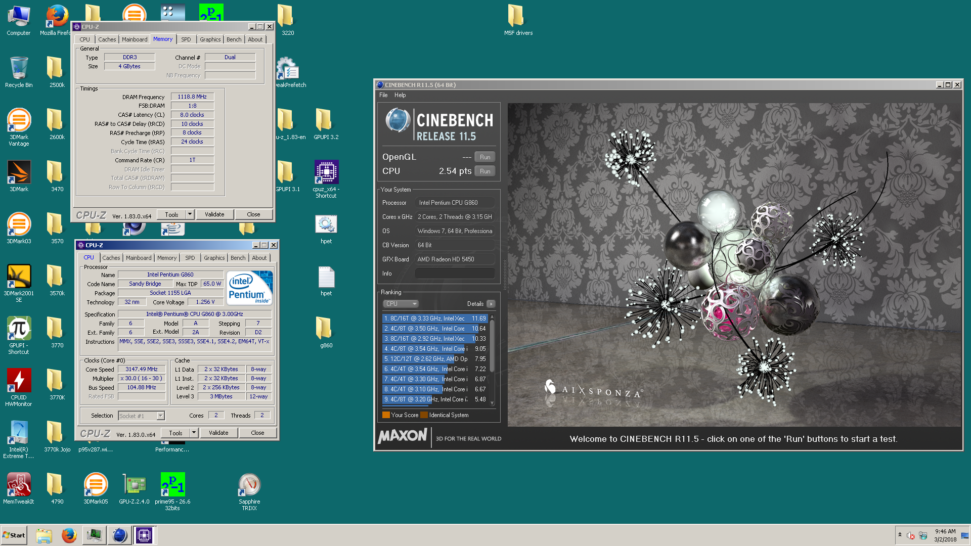Viewport: 971px width, 546px height.
Task: Select ranking entry 12C/12T @ 2.62 GHz AMD
Action: [435, 359]
